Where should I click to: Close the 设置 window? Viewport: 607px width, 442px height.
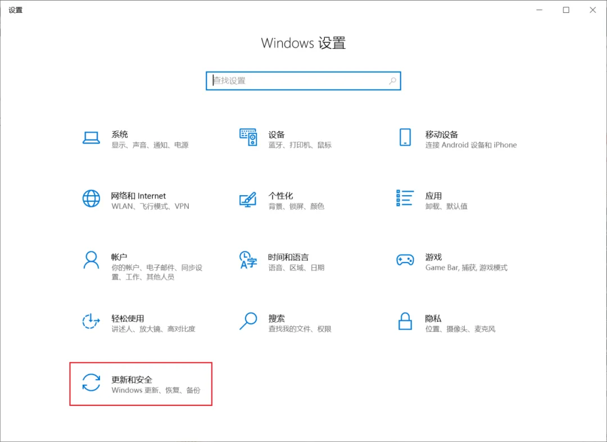coord(593,10)
